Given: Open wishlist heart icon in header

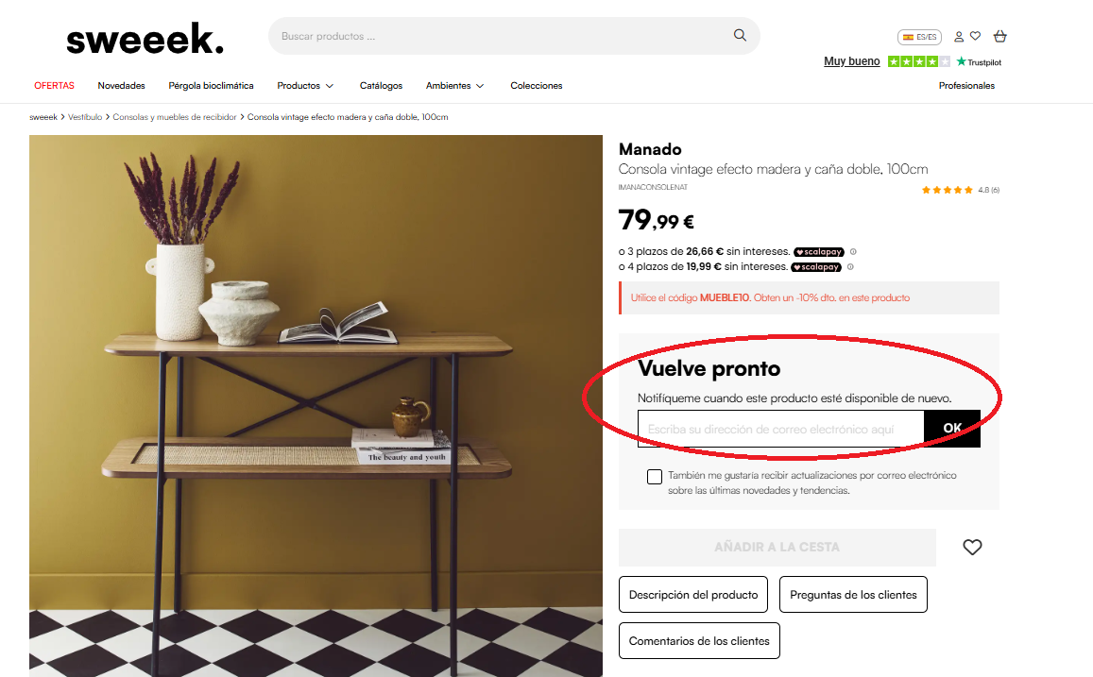Looking at the screenshot, I should [x=975, y=36].
